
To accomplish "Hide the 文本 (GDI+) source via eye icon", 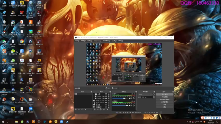I will (106, 103).
